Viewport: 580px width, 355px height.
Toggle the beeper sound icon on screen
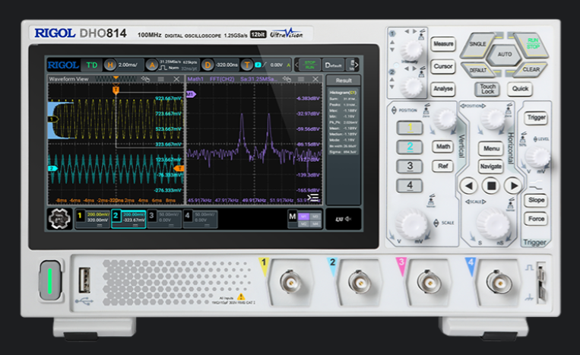pos(343,219)
